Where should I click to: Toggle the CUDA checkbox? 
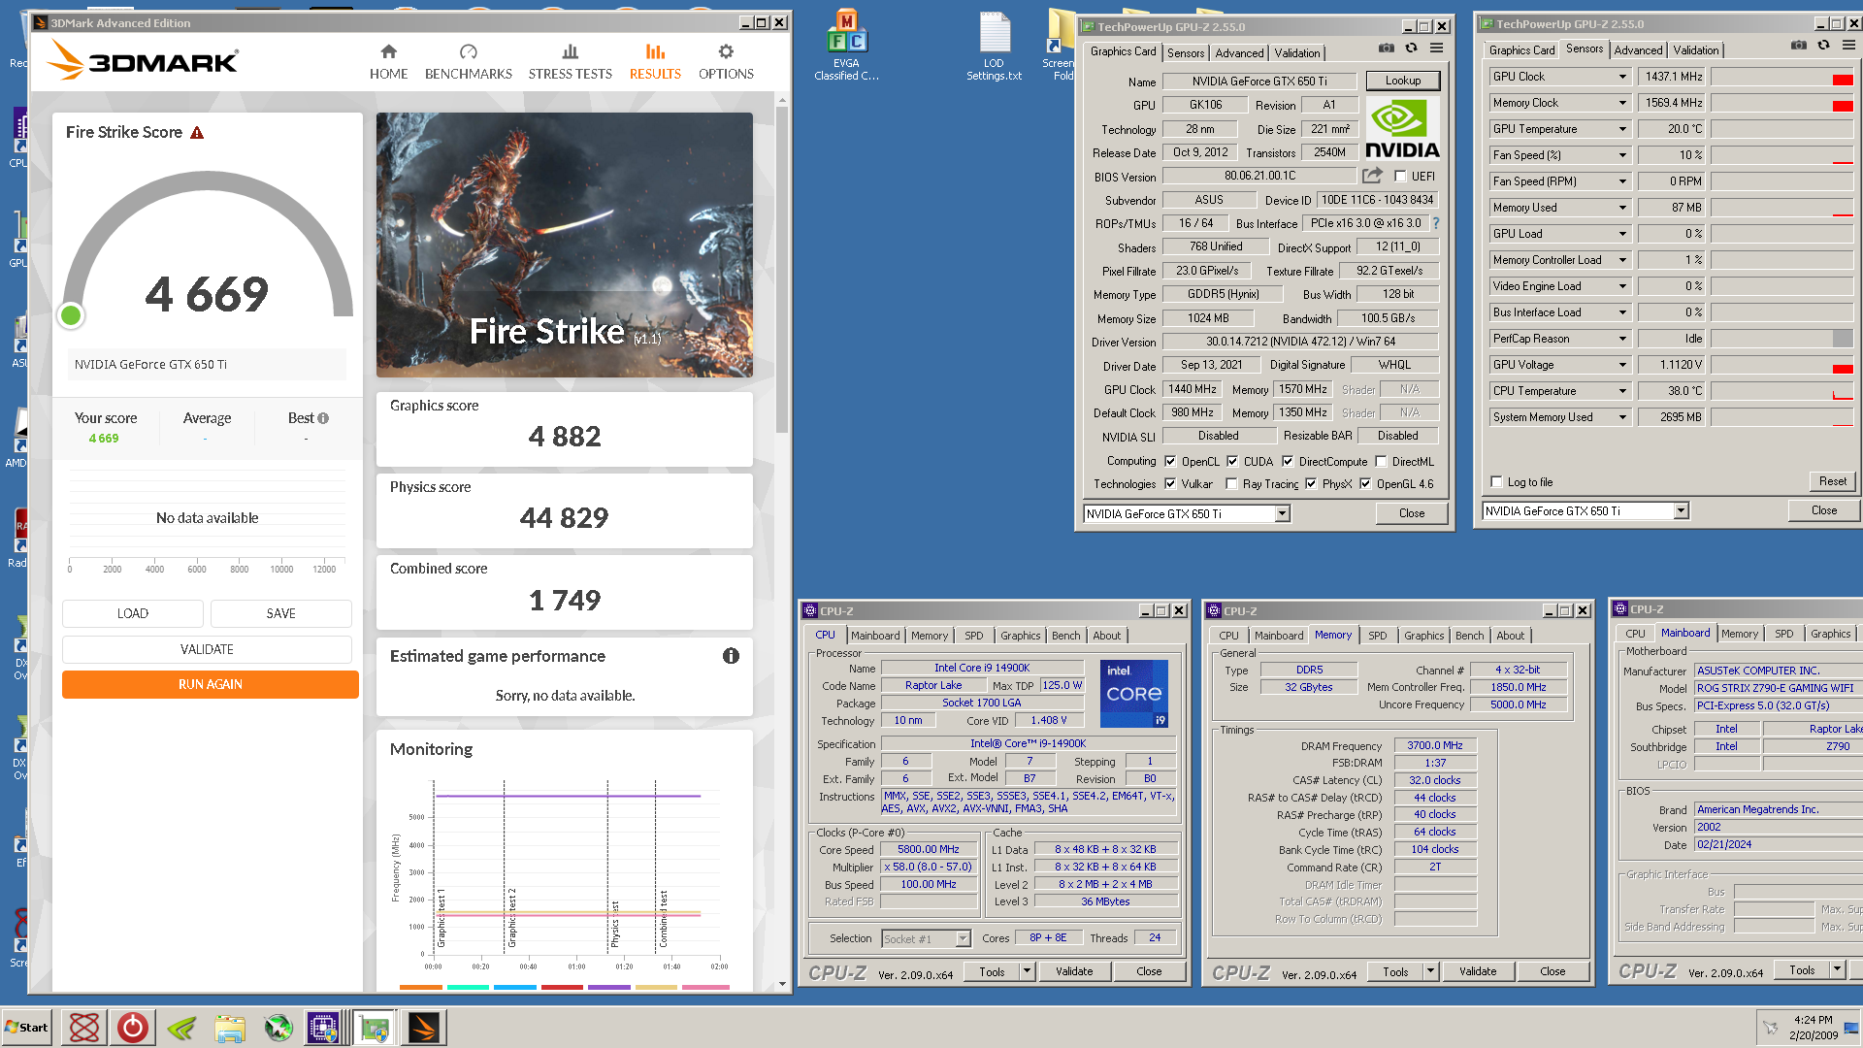pyautogui.click(x=1232, y=462)
